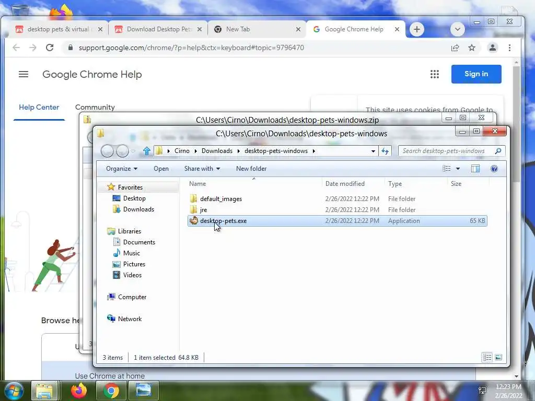This screenshot has width=535, height=401.
Task: Select Help Center tab
Action: 39,107
